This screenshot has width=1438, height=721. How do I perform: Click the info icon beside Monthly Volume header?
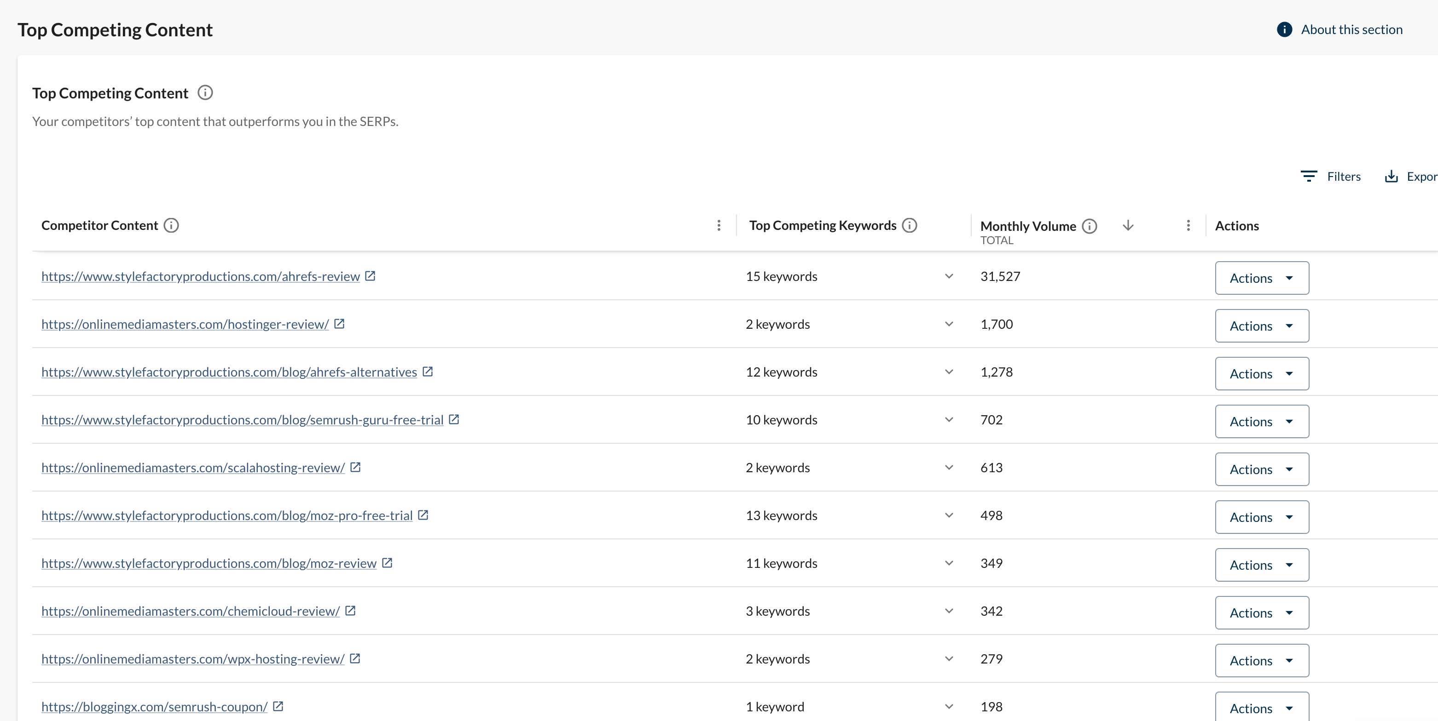pyautogui.click(x=1089, y=226)
